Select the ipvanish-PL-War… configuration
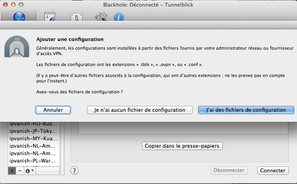Screen dimensions: 297x184 pyautogui.click(x=34, y=161)
